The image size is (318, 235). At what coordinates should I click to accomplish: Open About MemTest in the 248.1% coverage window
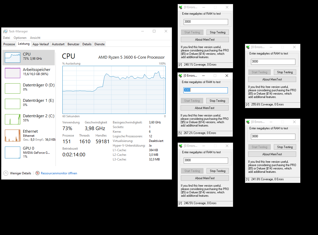click(205, 40)
